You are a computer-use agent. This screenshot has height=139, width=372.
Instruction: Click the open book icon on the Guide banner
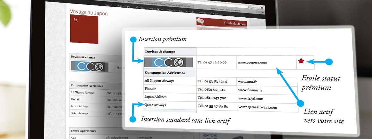coord(200,21)
